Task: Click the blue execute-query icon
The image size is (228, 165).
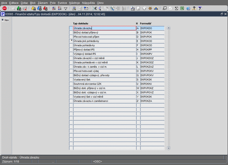Action: coord(39,9)
